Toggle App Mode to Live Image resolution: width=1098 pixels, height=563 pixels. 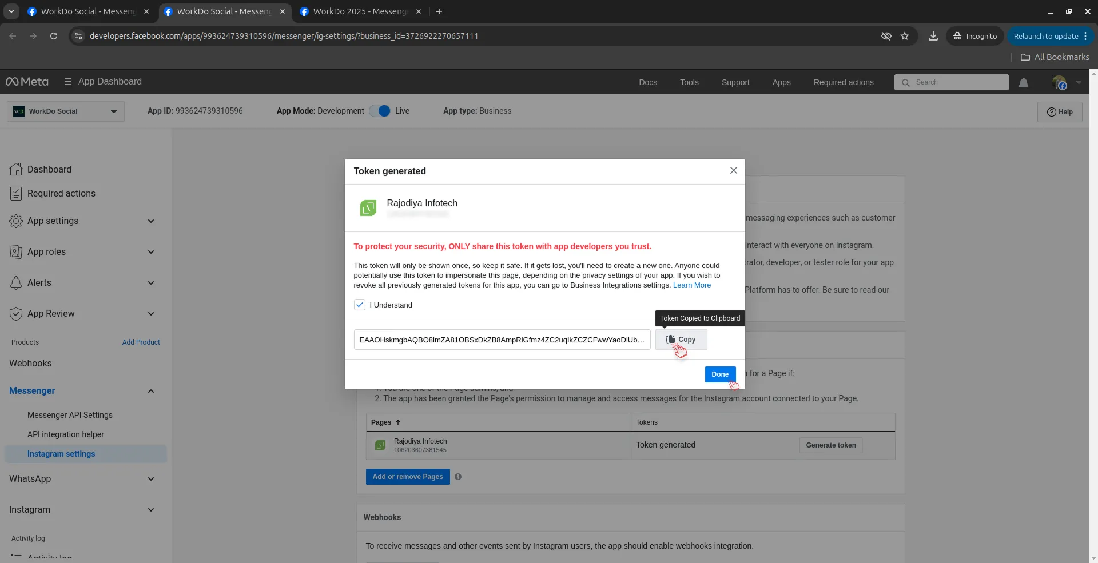point(380,111)
